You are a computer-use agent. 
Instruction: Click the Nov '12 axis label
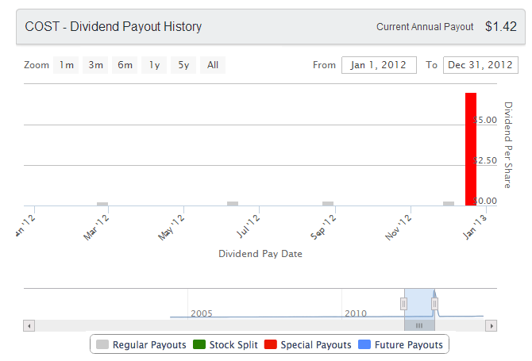(x=399, y=227)
